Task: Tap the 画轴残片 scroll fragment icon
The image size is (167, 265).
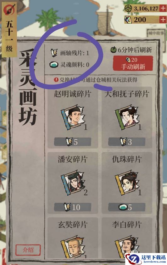Action: coord(54,53)
